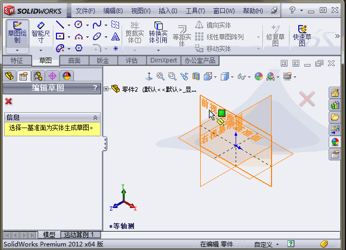Screen dimensions: 346x250
Task: Open the 插入(I) menu
Action: (168, 11)
